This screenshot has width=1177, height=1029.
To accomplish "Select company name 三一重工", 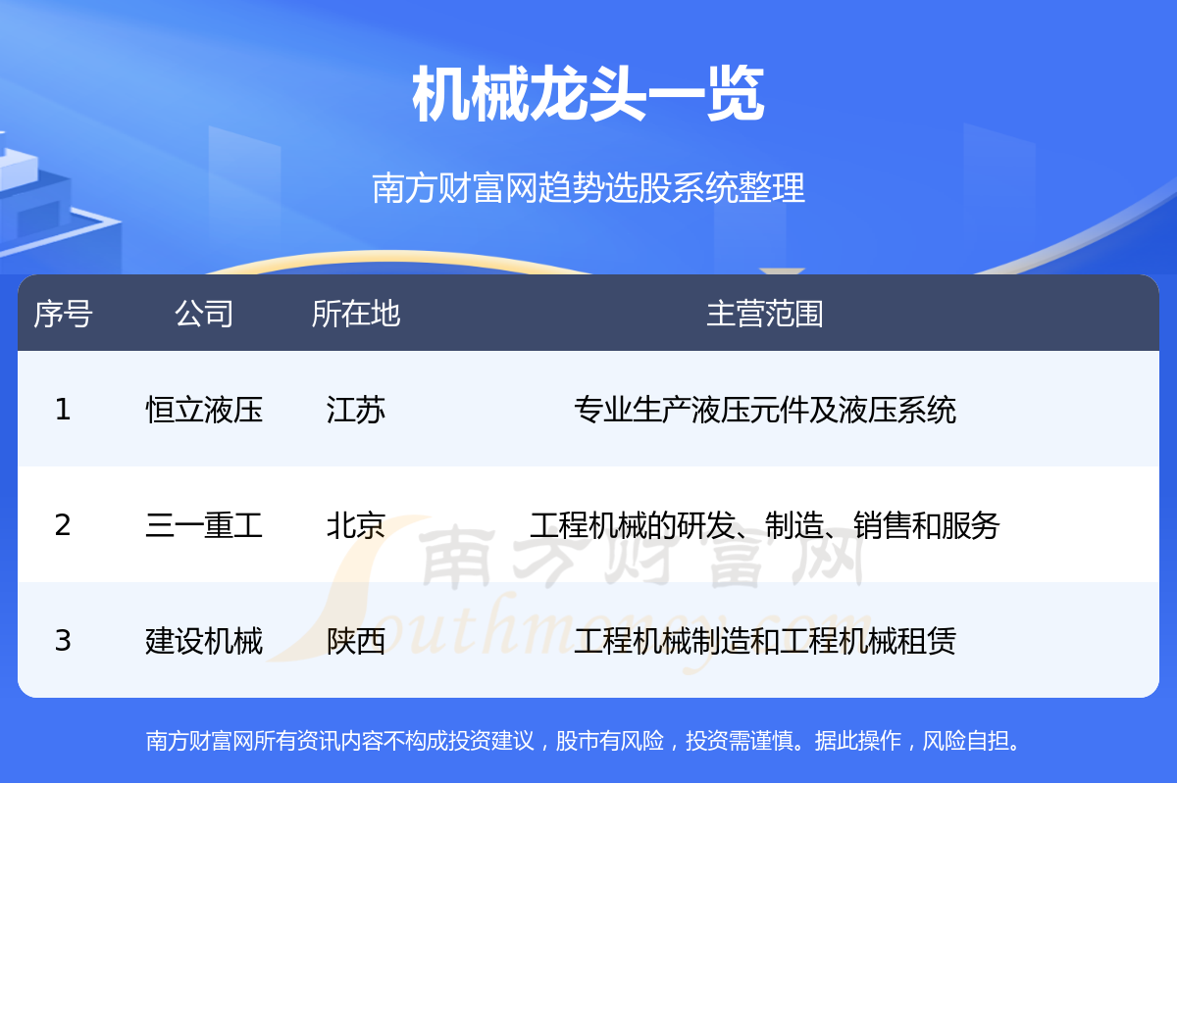I will pyautogui.click(x=204, y=524).
